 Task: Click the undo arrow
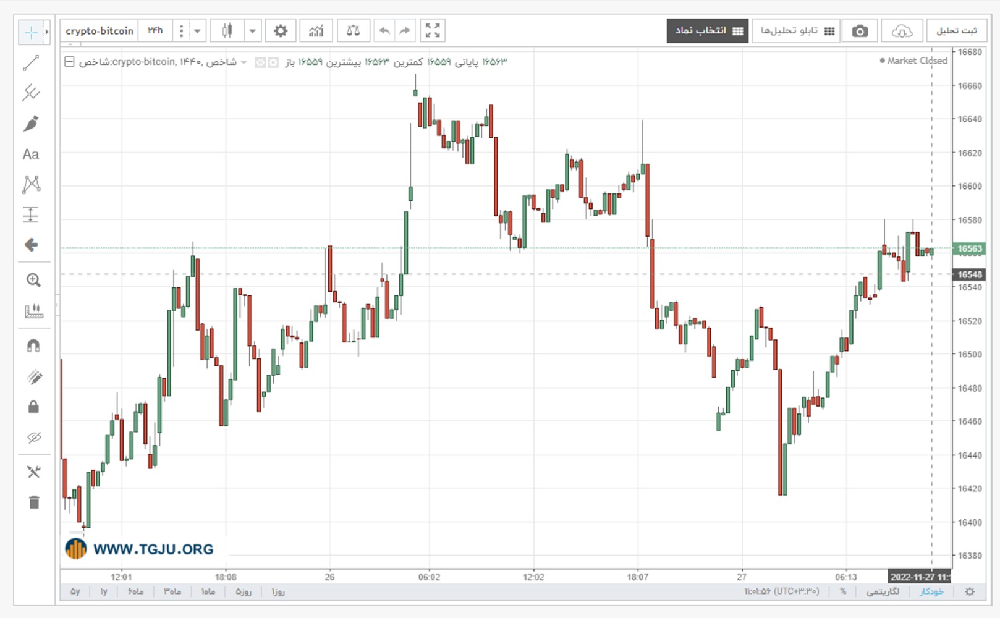(384, 31)
